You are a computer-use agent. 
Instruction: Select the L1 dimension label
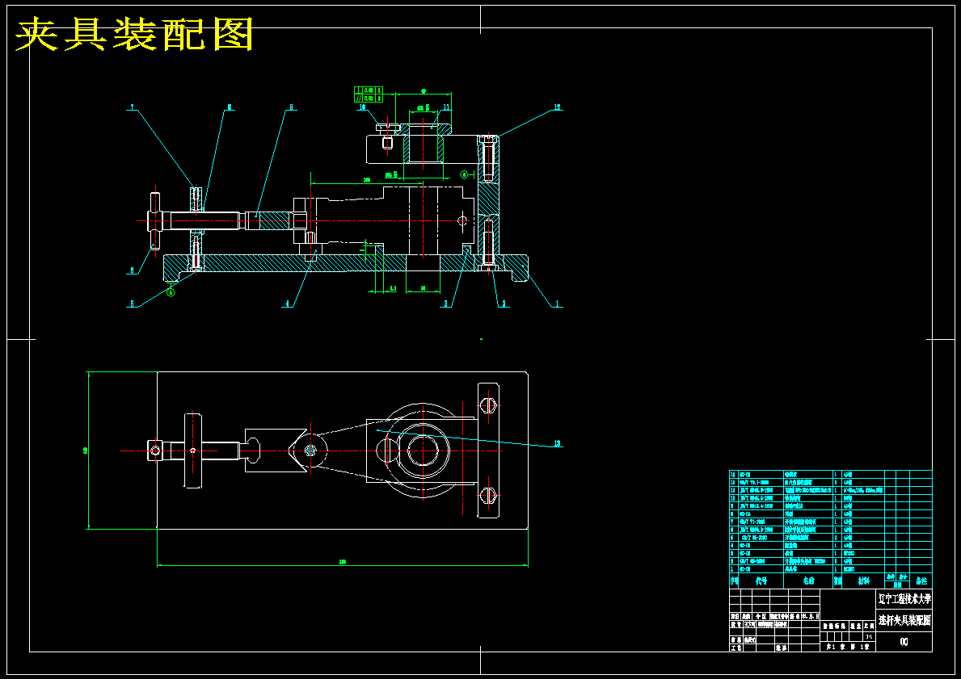394,287
